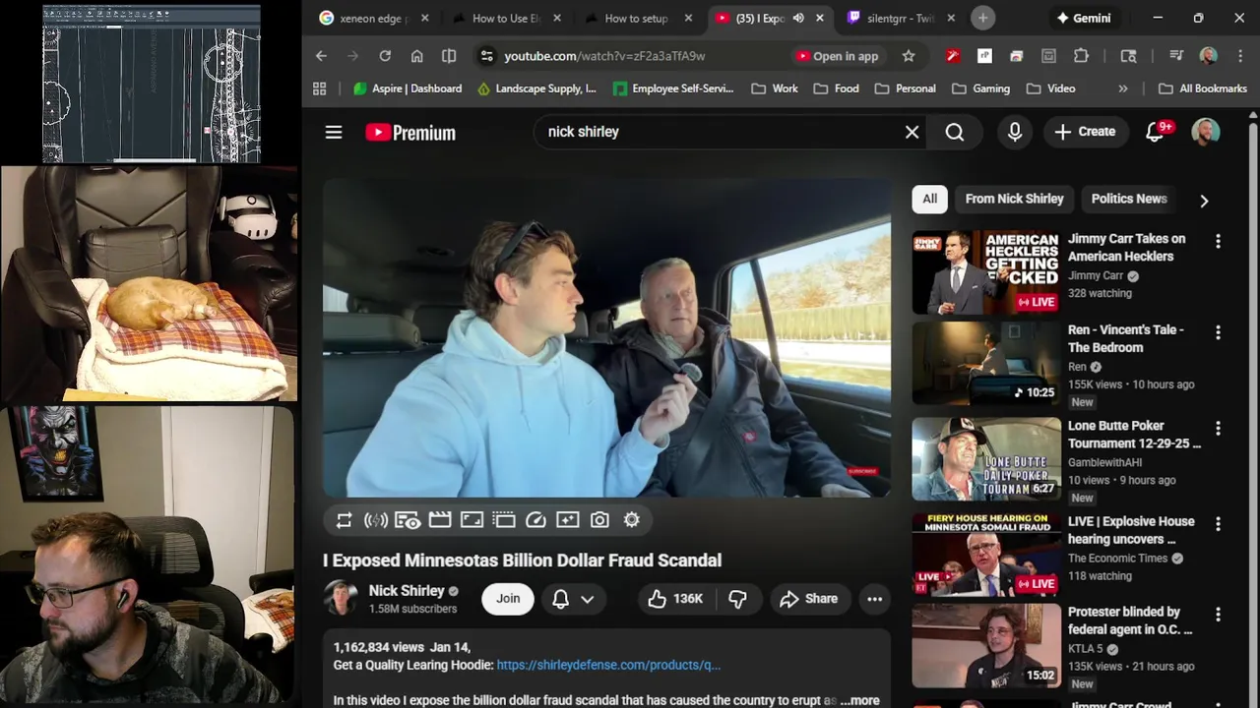Viewport: 1260px width, 708px height.
Task: Go to Chrome home page icon
Action: pyautogui.click(x=417, y=56)
